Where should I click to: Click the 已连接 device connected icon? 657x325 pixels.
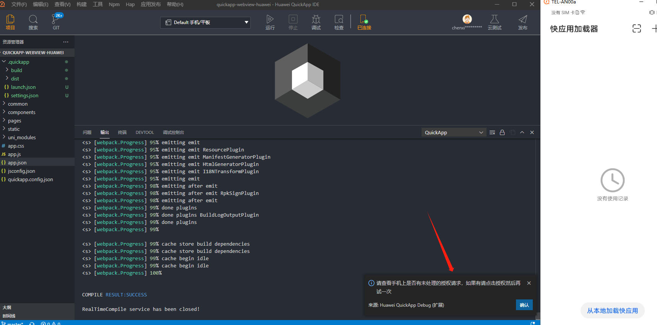(x=364, y=22)
